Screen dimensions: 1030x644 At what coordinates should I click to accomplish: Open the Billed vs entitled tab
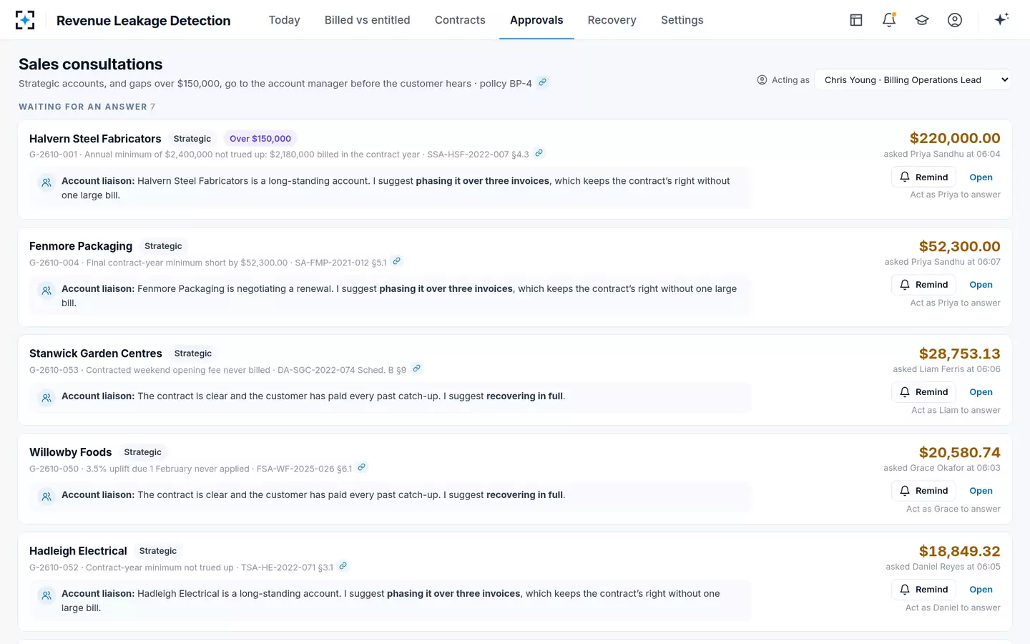(368, 20)
